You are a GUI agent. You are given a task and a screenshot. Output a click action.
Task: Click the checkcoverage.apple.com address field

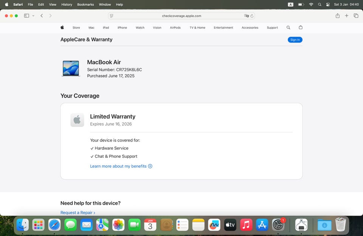click(x=181, y=16)
